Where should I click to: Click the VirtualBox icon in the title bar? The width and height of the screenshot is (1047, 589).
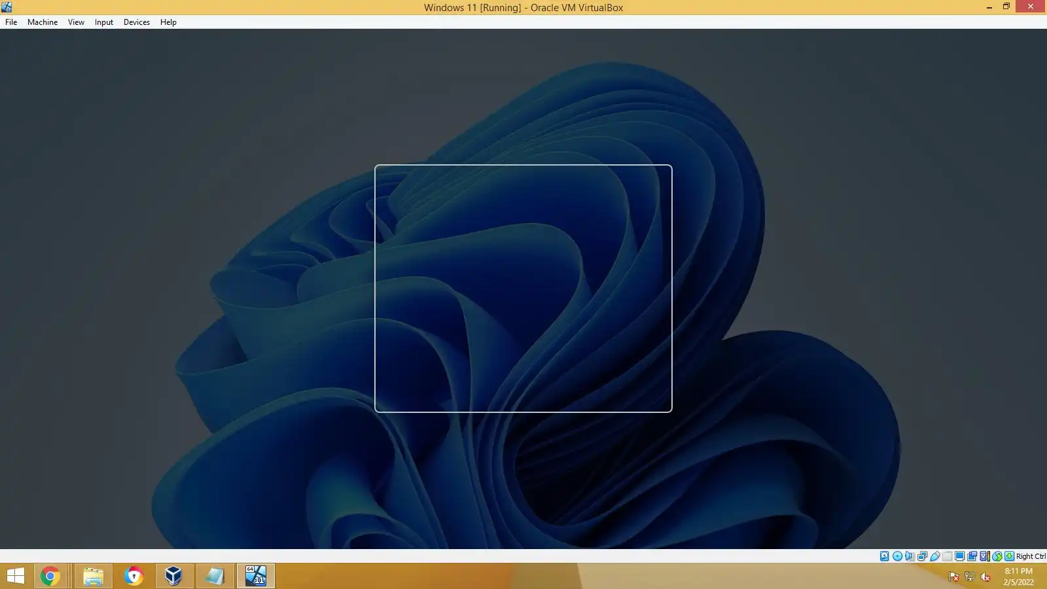[x=7, y=7]
